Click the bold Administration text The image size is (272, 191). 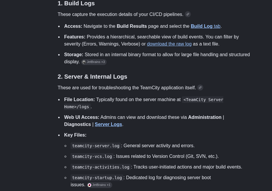pyautogui.click(x=205, y=117)
